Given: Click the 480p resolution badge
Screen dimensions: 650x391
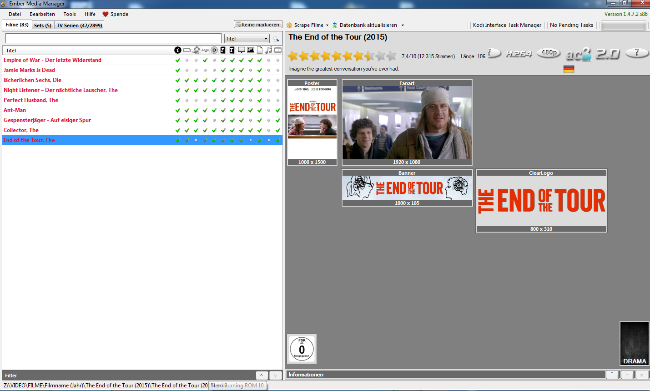Looking at the screenshot, I should coord(549,53).
